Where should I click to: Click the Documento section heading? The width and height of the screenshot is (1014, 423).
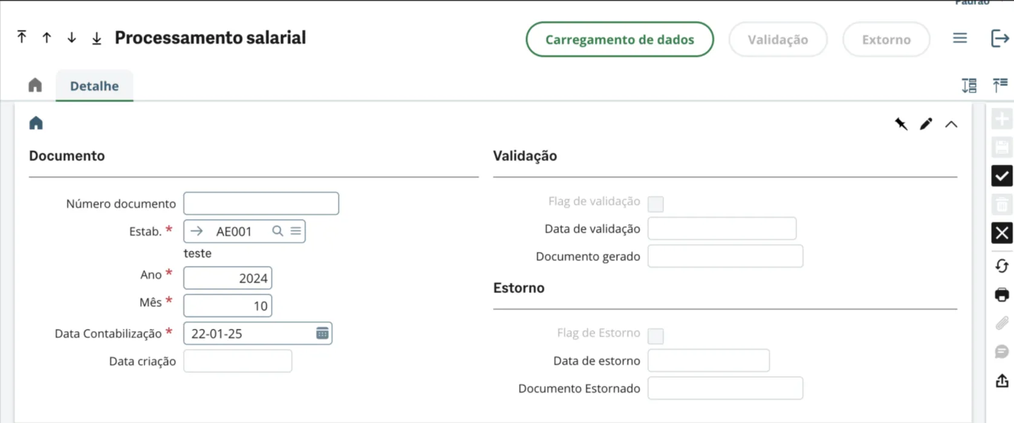(67, 156)
